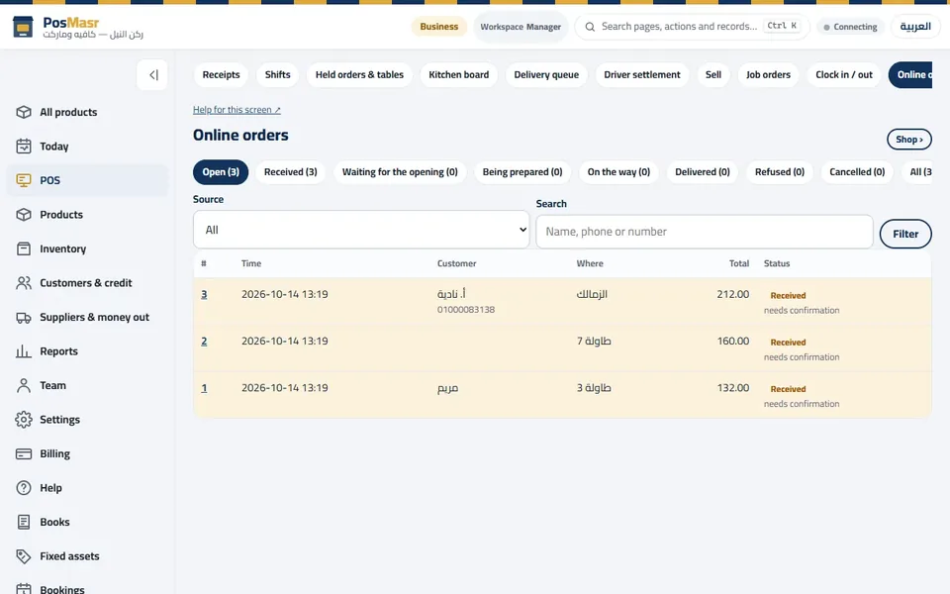Click the Team person icon
This screenshot has height=594, width=950.
click(x=24, y=385)
